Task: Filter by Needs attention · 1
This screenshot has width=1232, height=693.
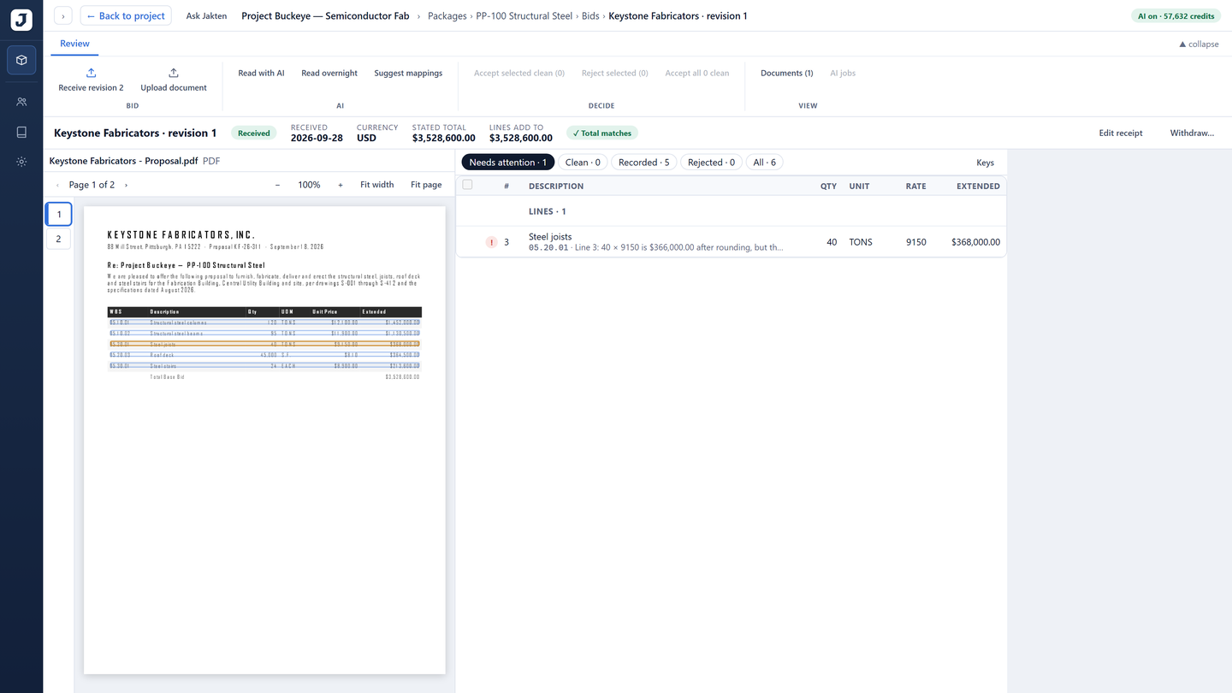Action: pos(508,163)
